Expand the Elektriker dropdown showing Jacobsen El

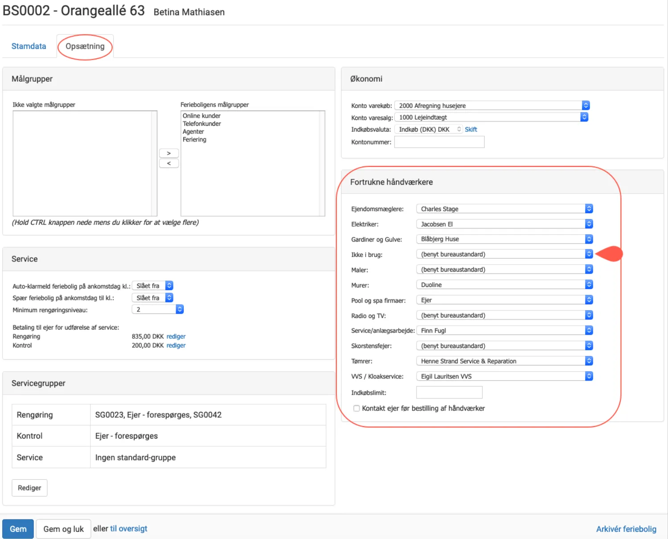point(504,224)
